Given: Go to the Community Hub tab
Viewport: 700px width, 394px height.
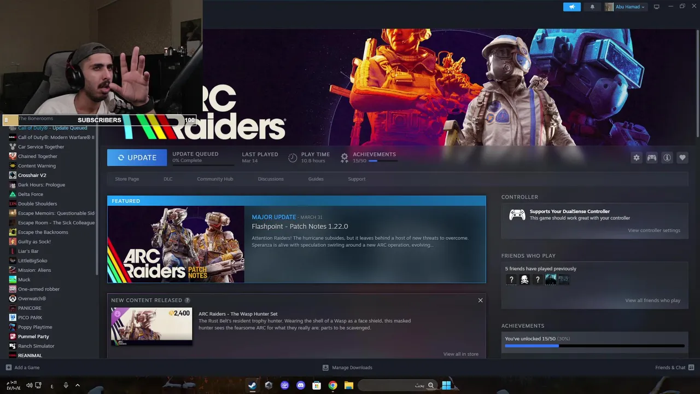Looking at the screenshot, I should (215, 179).
